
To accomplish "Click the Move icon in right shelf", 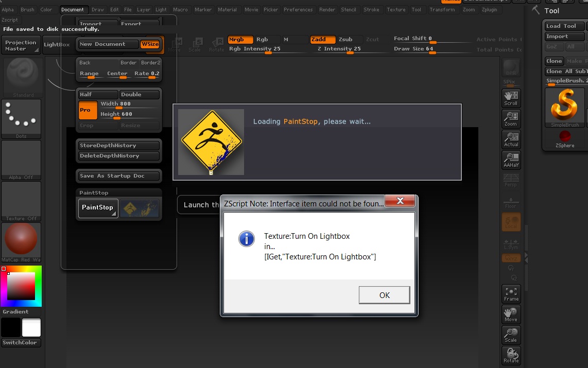I will coord(511,315).
